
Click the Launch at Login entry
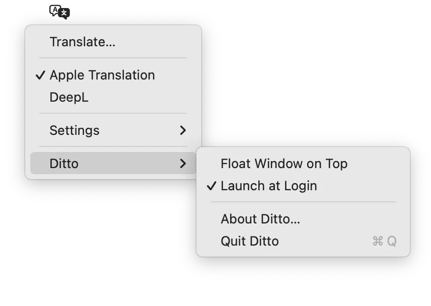(x=269, y=186)
